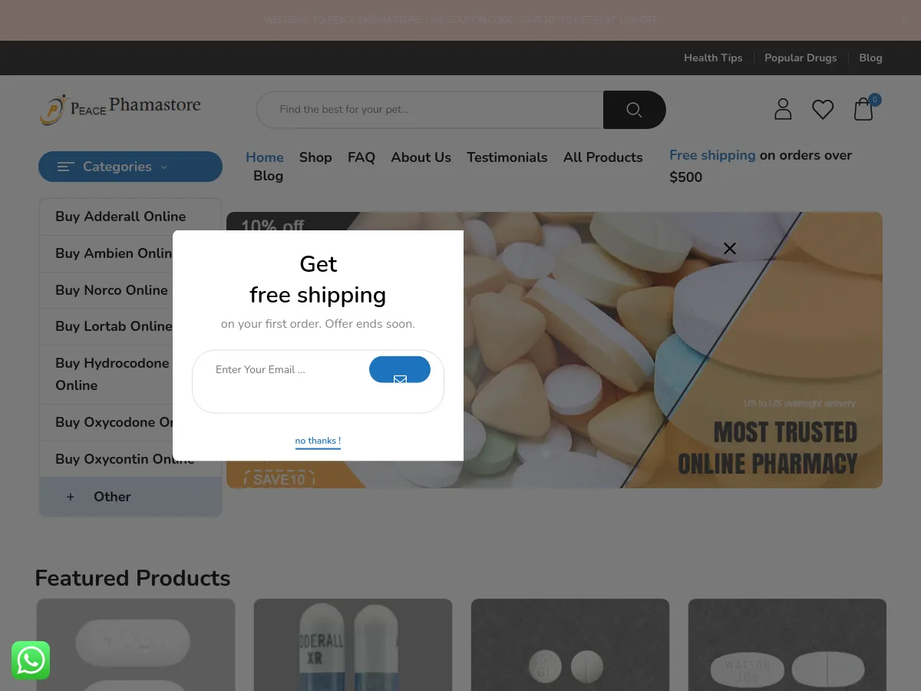Go to the FAQ page
The image size is (921, 691).
[361, 157]
